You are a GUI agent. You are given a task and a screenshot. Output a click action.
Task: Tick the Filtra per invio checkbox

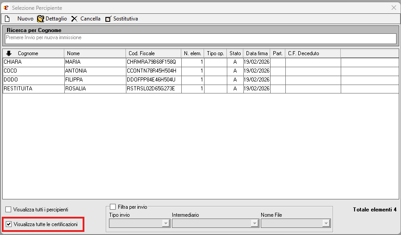(x=113, y=207)
